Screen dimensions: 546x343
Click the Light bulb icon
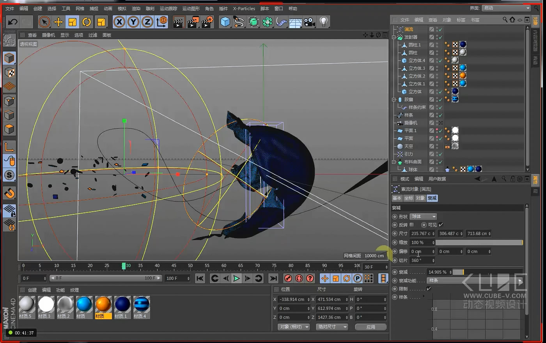323,22
